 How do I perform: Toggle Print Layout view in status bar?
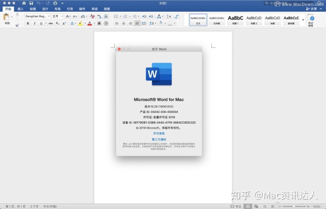point(248,206)
